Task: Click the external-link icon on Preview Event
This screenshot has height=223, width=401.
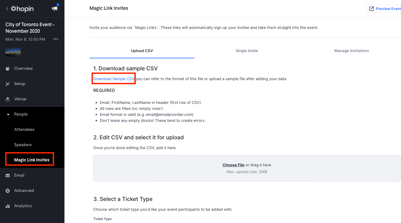Action: point(371,8)
